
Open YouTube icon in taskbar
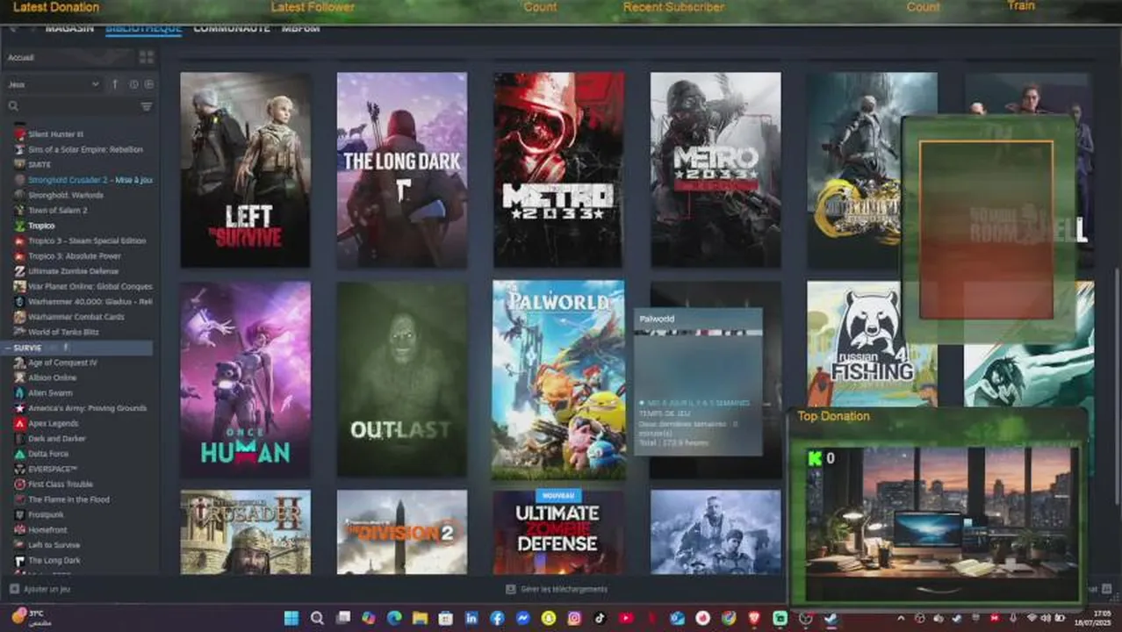click(x=626, y=618)
